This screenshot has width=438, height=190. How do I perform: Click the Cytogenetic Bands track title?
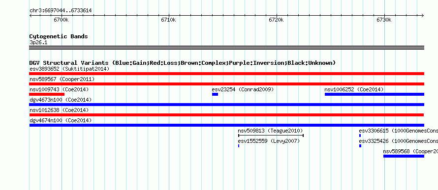coord(59,36)
